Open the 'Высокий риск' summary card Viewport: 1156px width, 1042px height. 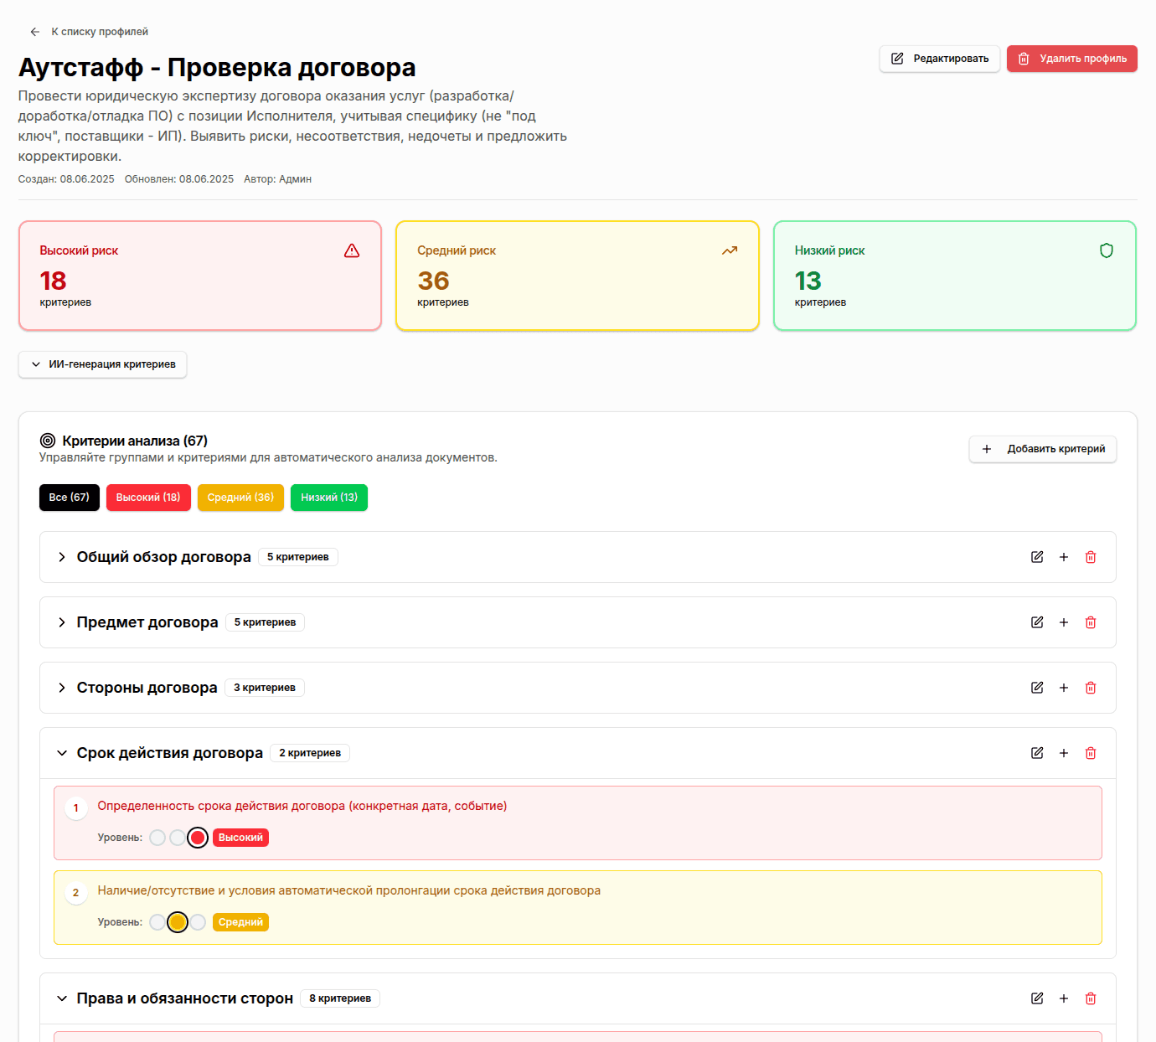[x=200, y=276]
